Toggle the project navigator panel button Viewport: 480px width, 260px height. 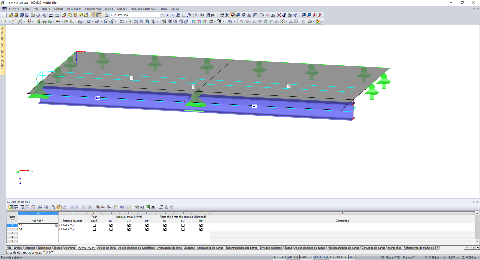click(94, 15)
